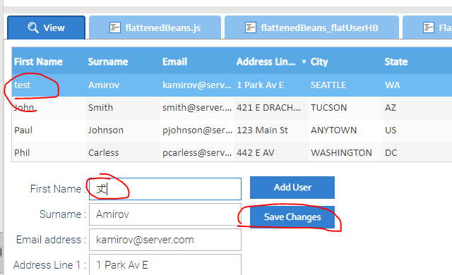Select the John Smith table row

pos(232,108)
